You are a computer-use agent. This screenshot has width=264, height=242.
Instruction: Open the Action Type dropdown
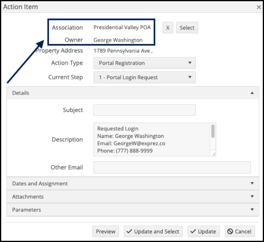tap(145, 63)
